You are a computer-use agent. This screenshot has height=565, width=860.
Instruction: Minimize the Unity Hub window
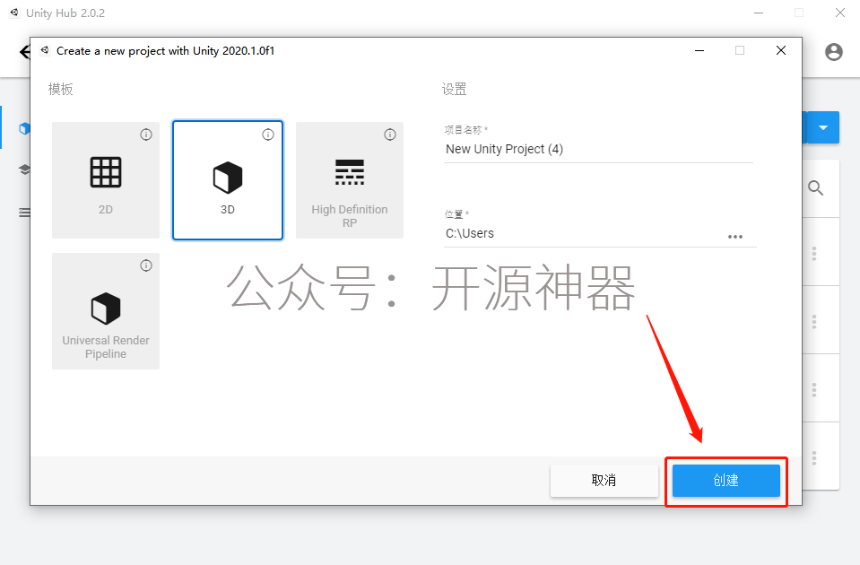point(759,13)
